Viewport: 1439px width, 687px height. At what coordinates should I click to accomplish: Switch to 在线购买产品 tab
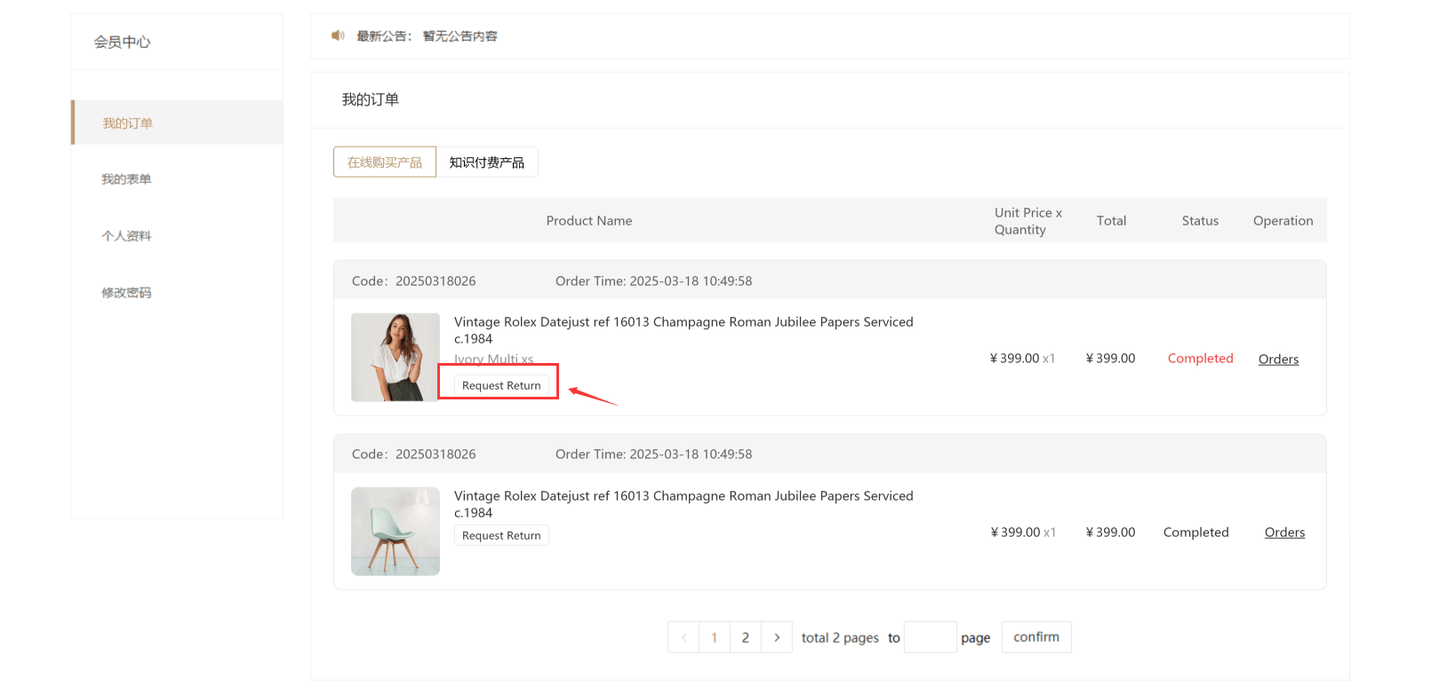tap(385, 162)
